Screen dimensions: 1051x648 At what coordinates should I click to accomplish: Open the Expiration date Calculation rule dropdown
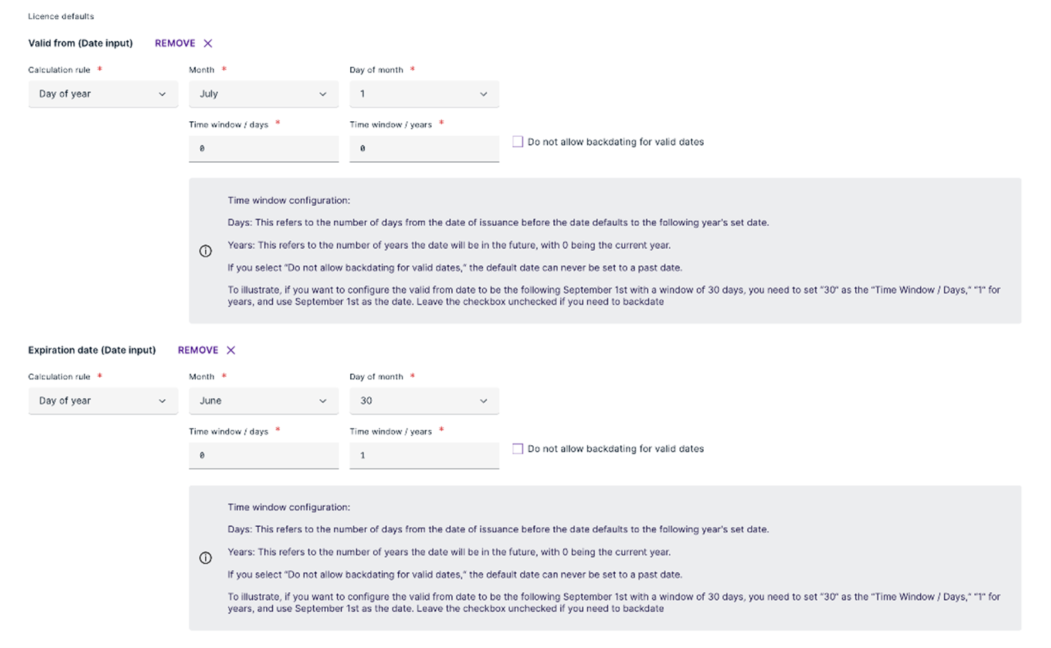[x=103, y=401]
